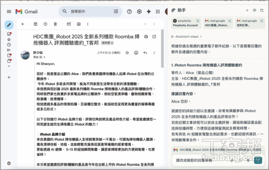Open search filter options in search bar
The image size is (269, 170).
point(116,12)
